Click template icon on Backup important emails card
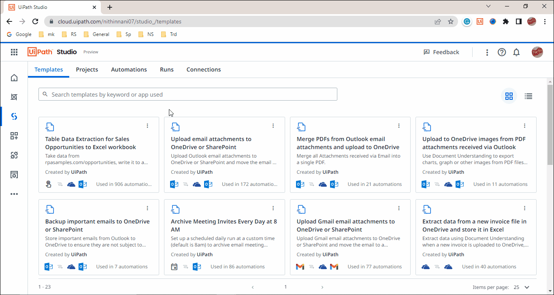Image resolution: width=554 pixels, height=295 pixels. pyautogui.click(x=49, y=209)
